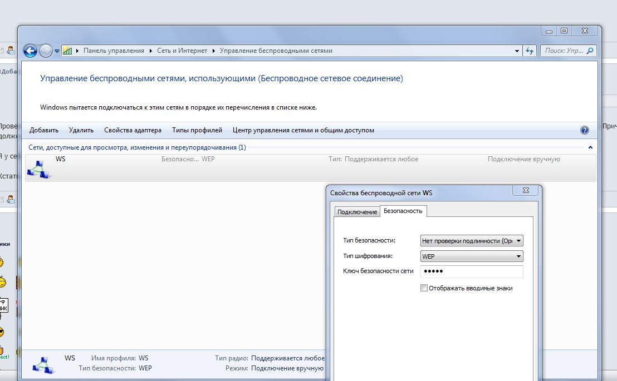Click the 'Ключ безопасности сети' password field
This screenshot has height=381, width=617.
coord(472,271)
